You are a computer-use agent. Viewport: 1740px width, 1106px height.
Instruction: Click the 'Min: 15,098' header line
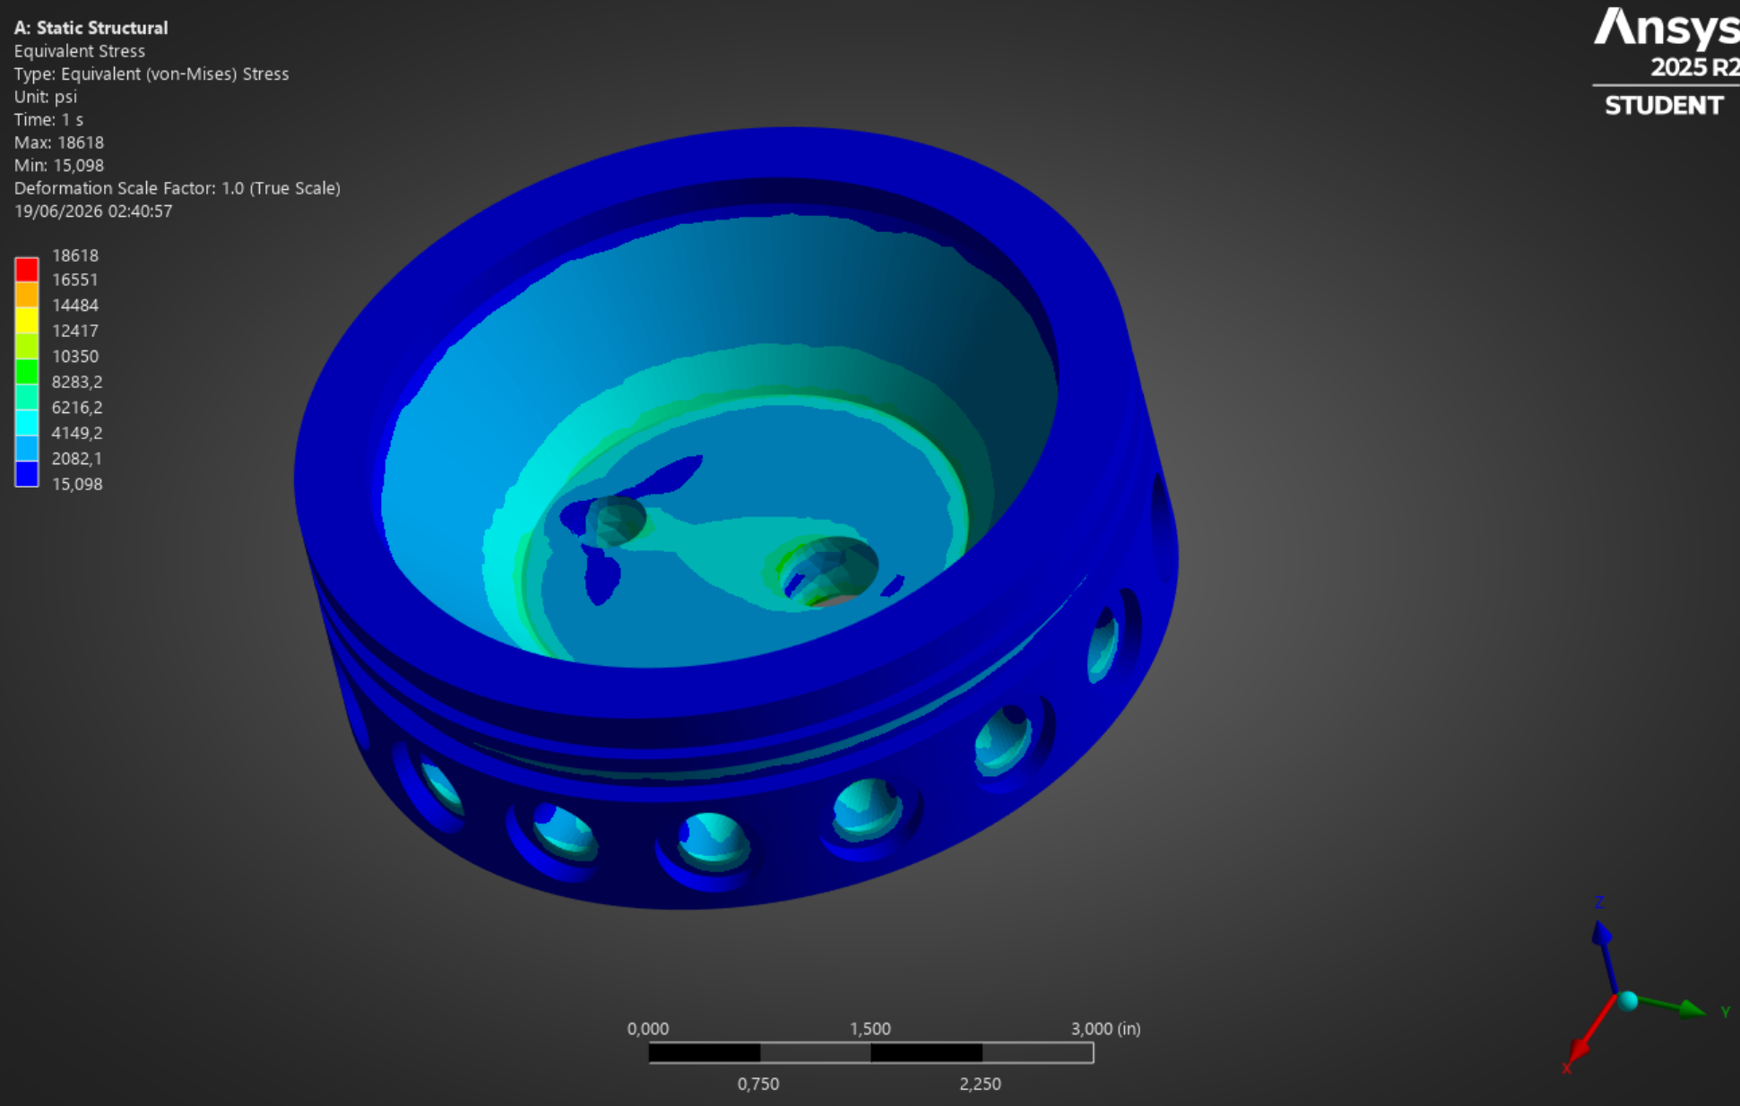(59, 166)
